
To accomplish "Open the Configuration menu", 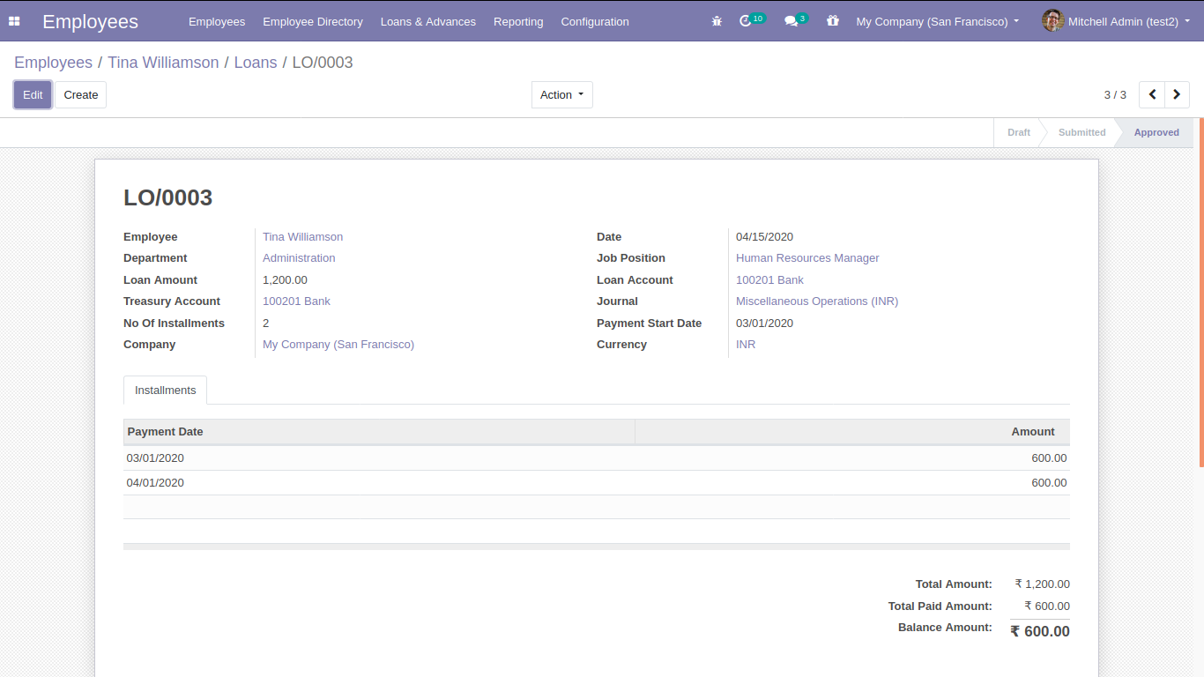I will pos(595,21).
